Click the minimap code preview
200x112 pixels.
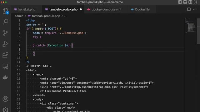(x=190, y=26)
